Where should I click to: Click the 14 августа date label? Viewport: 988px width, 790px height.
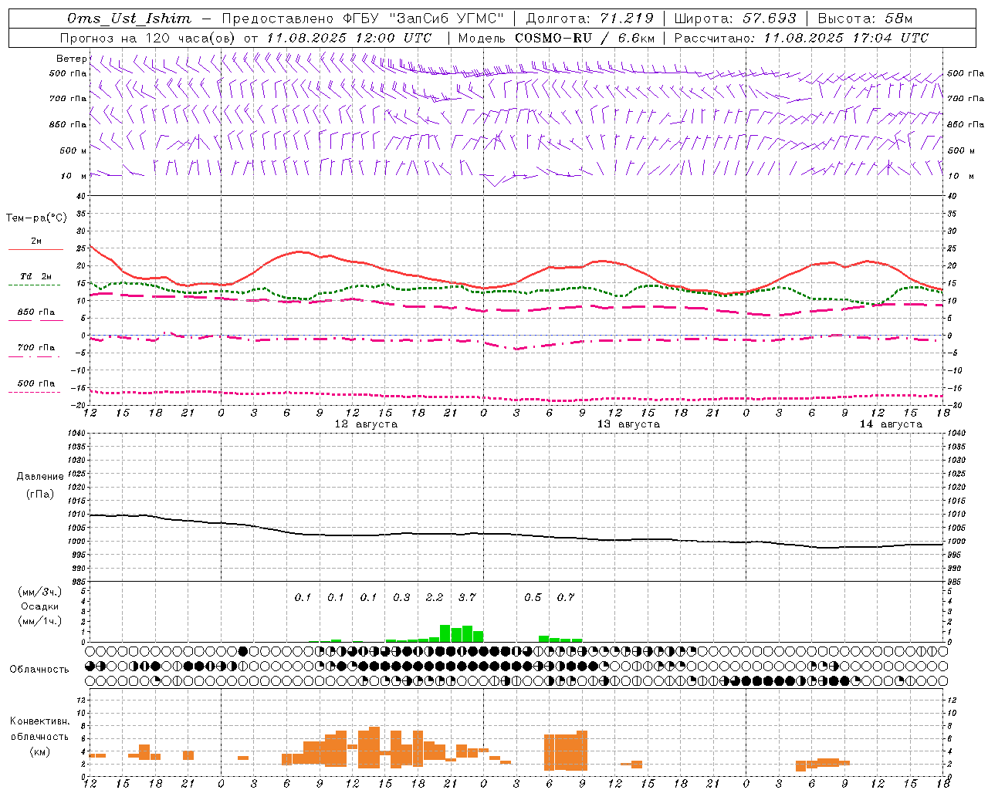coord(891,424)
